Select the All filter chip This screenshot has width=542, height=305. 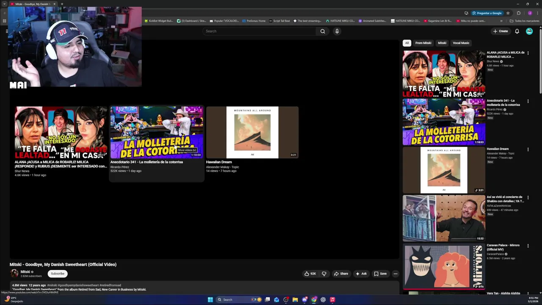coord(406,43)
